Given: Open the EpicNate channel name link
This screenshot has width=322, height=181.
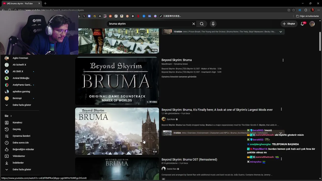Looking at the screenshot, I should tap(171, 119).
